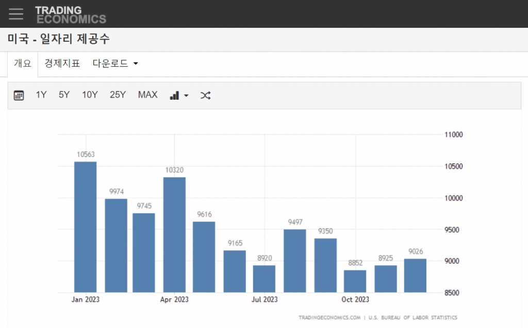The width and height of the screenshot is (528, 328).
Task: Click the bar labeled 10320
Action: click(174, 235)
